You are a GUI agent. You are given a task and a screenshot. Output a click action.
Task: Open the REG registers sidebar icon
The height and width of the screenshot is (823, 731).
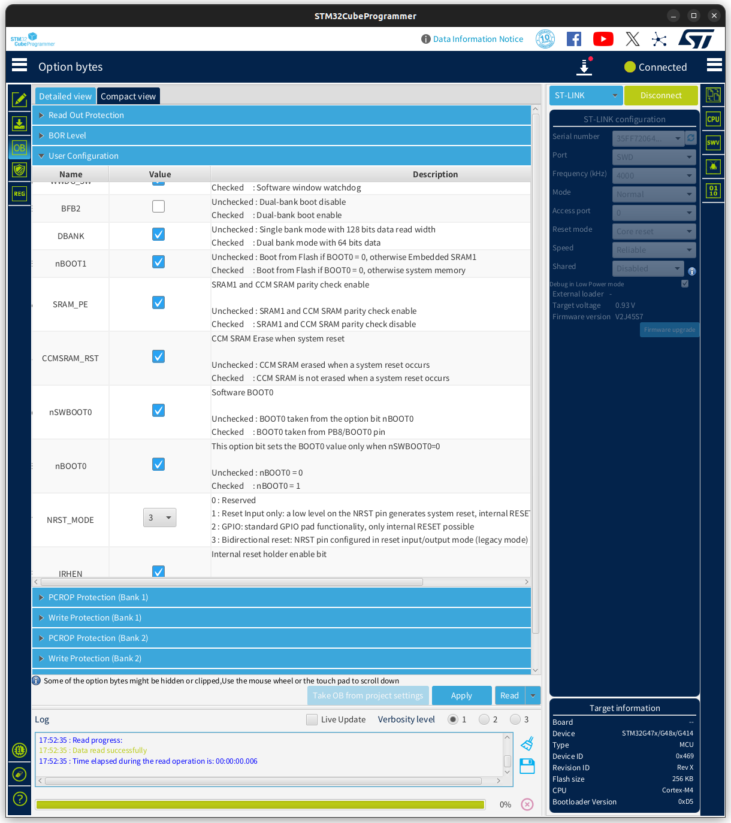19,193
